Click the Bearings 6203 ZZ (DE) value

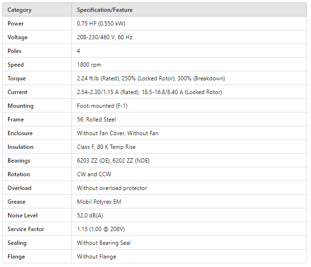click(x=94, y=161)
